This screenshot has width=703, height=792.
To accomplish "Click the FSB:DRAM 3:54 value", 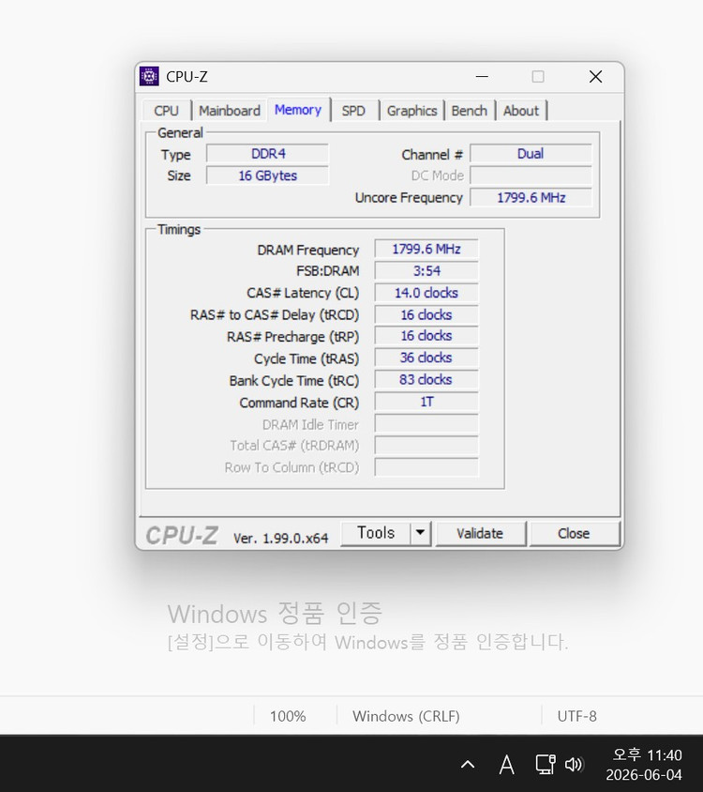I will [x=426, y=271].
